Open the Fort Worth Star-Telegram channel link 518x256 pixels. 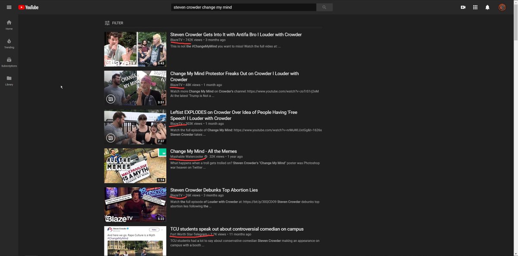[189, 234]
